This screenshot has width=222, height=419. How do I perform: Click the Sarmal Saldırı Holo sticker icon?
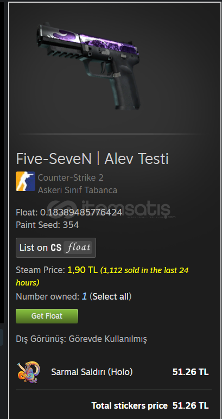click(29, 372)
